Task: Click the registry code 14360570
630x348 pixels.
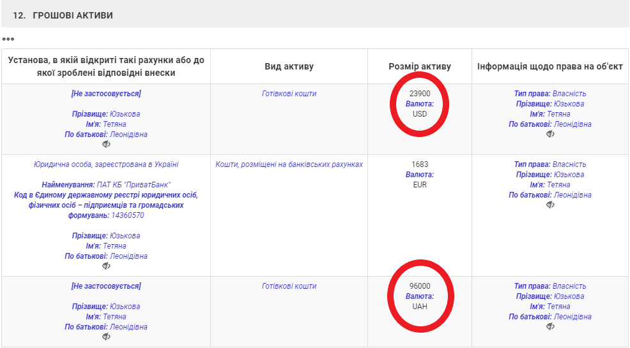Action: 128,215
